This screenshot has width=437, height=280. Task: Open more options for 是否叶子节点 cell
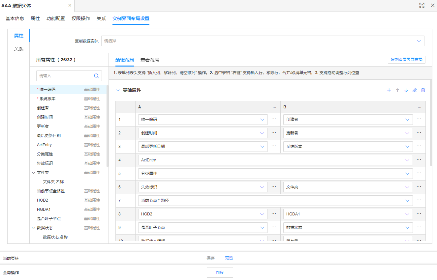274,227
